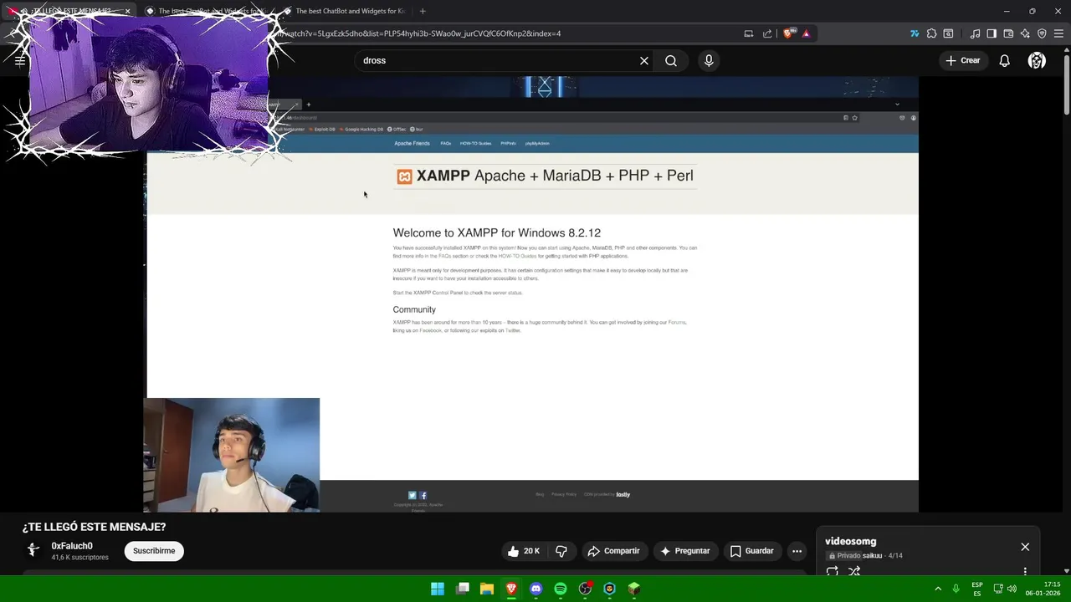Viewport: 1071px width, 602px height.
Task: Open the saikuu playlist owner link
Action: 873,556
